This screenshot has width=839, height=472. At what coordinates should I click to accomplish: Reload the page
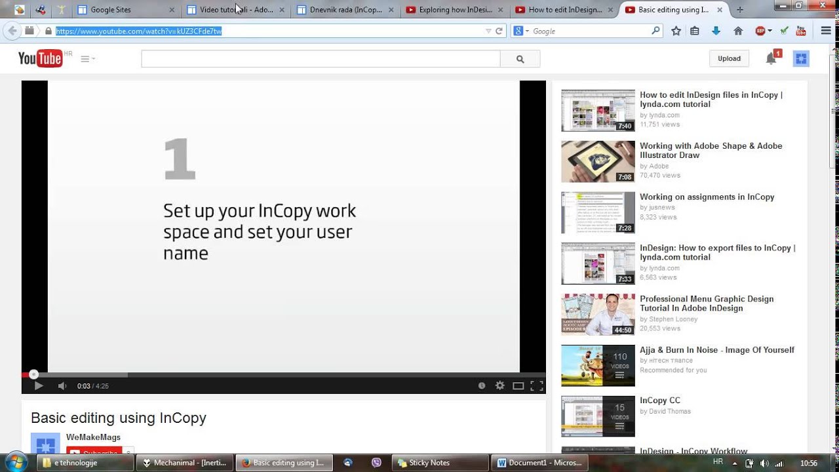pos(499,31)
